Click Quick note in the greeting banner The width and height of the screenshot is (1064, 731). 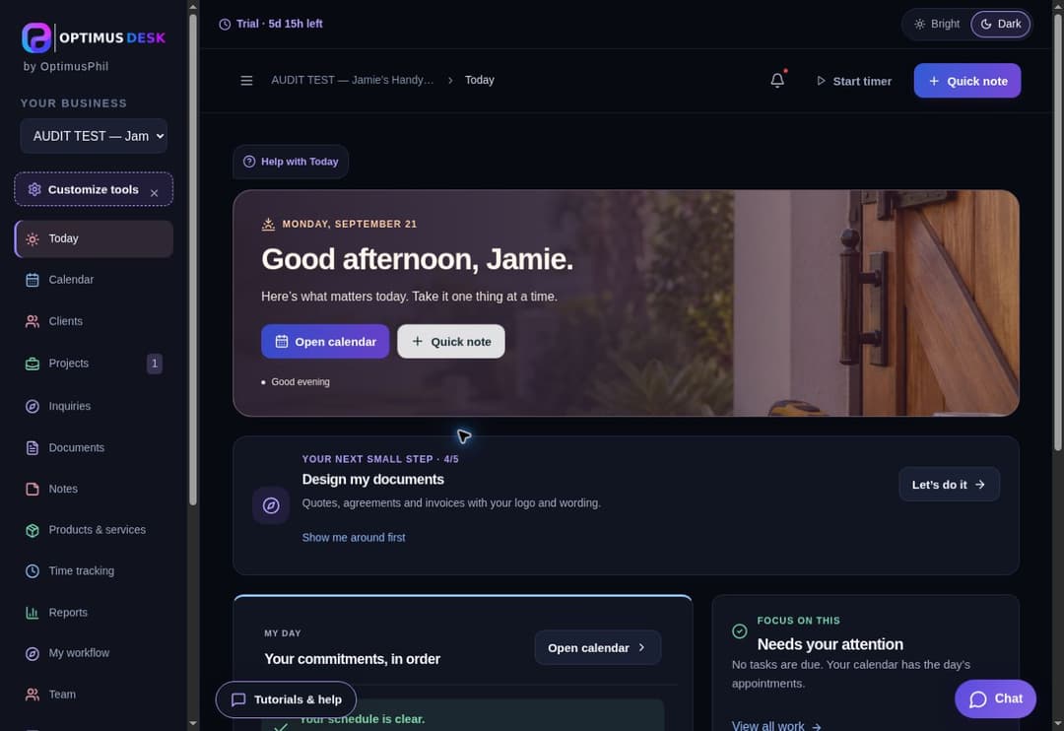coord(450,342)
